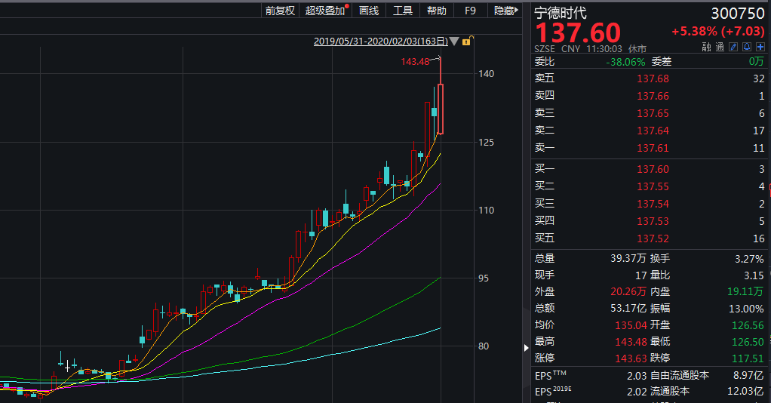Viewport: 771px width, 403px height.
Task: Click the 涨停 value 143.63
Action: coord(631,358)
